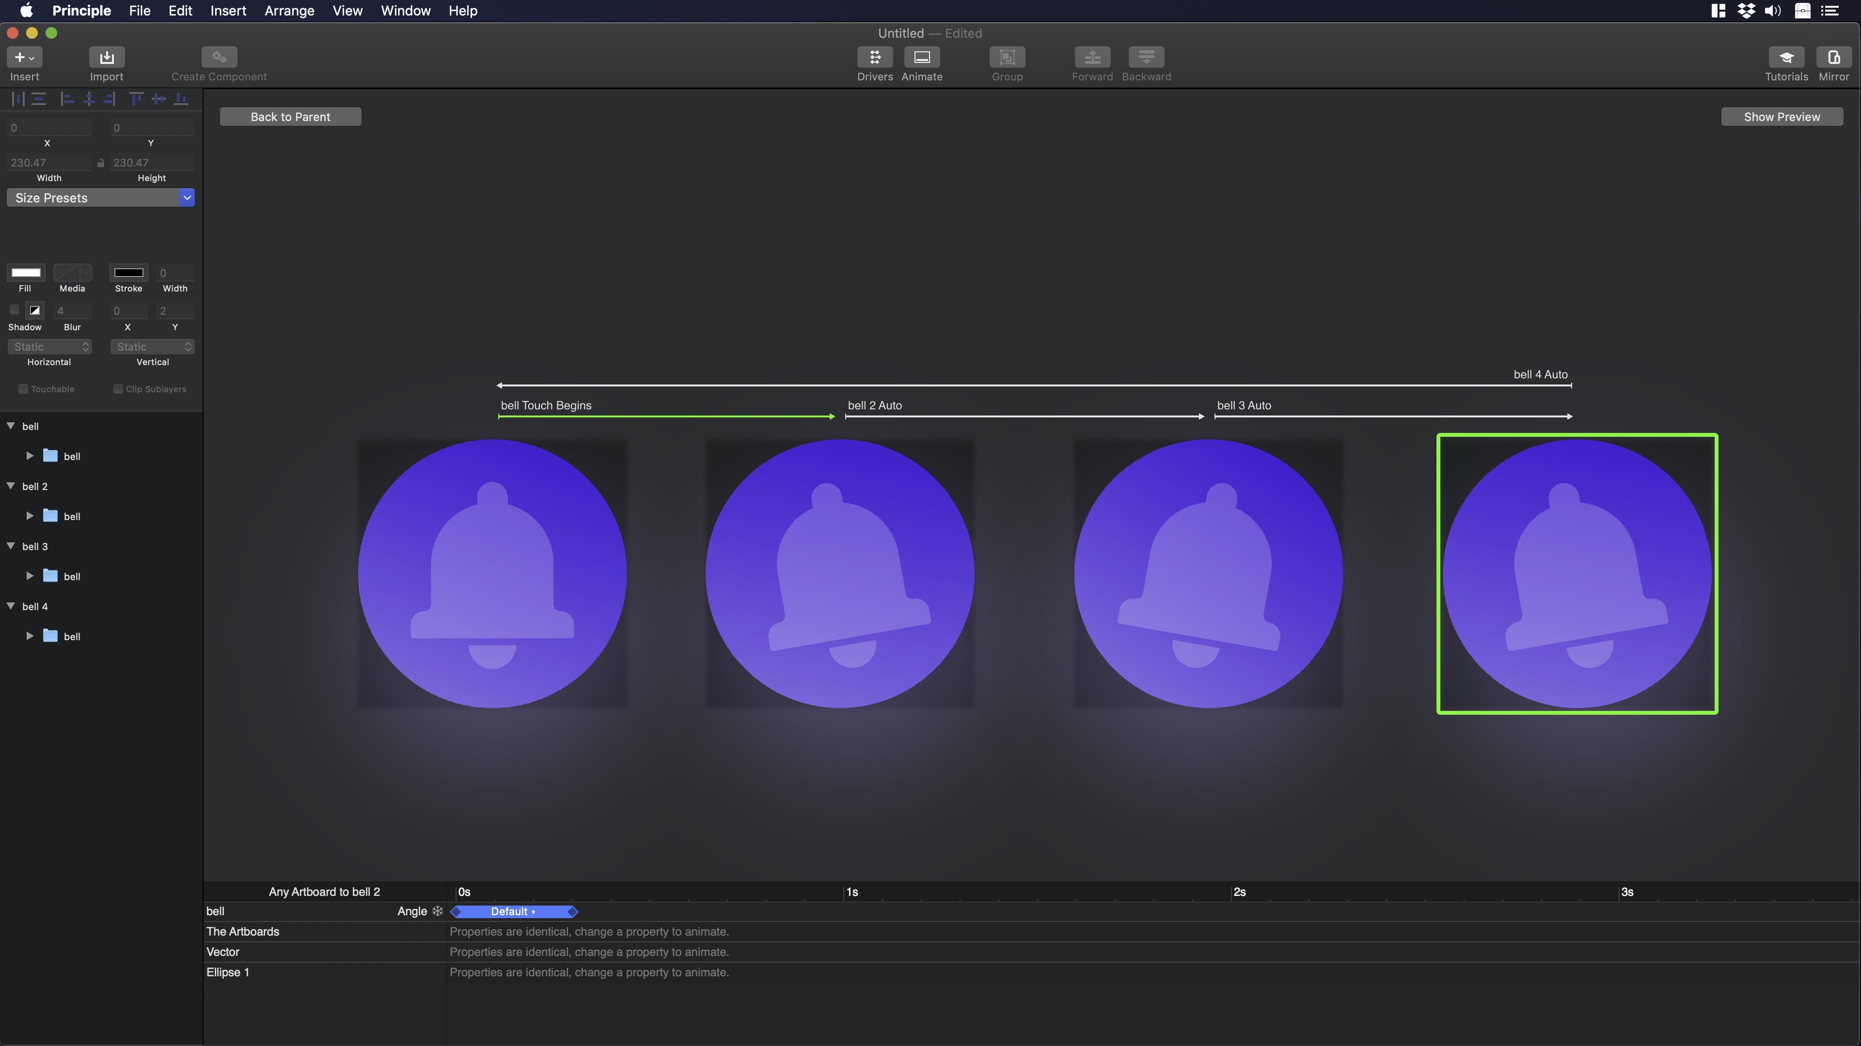Click the Fill color swatch
This screenshot has height=1046, width=1861.
coord(25,273)
